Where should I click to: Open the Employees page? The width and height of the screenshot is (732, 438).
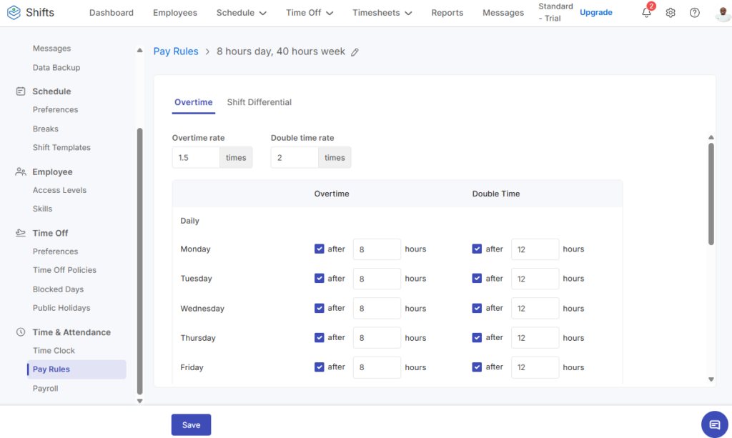(175, 13)
